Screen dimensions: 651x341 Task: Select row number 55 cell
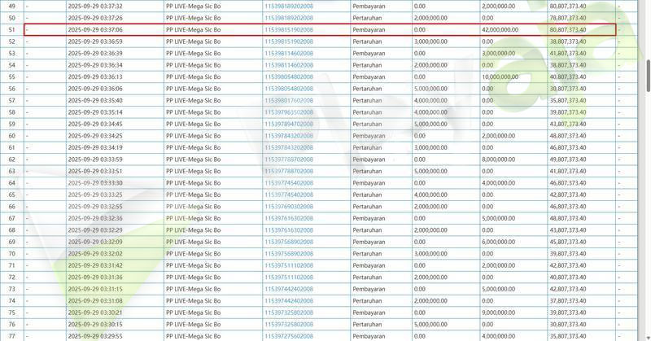click(x=12, y=77)
